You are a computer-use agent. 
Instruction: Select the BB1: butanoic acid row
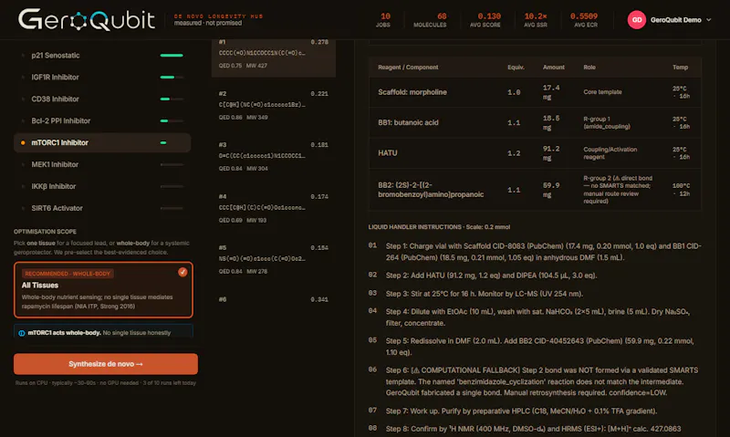[x=535, y=123]
